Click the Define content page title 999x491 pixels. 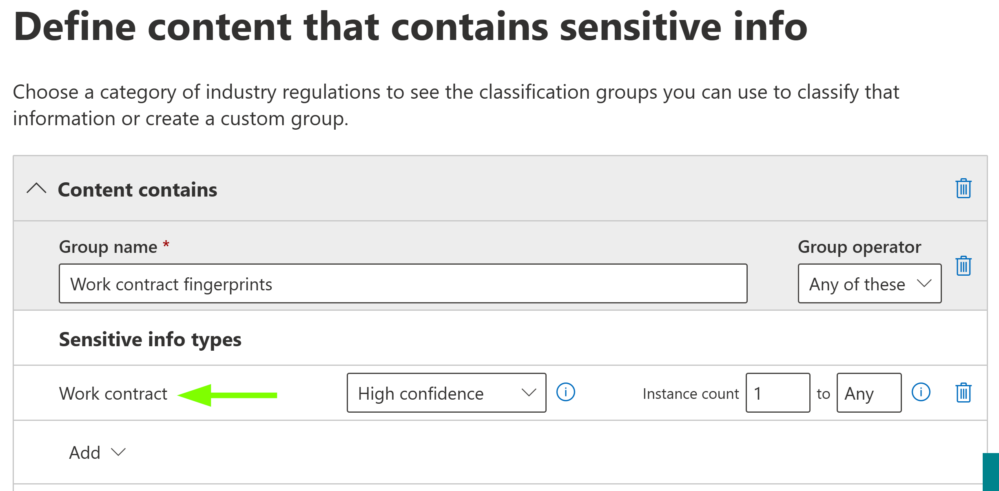(x=410, y=27)
